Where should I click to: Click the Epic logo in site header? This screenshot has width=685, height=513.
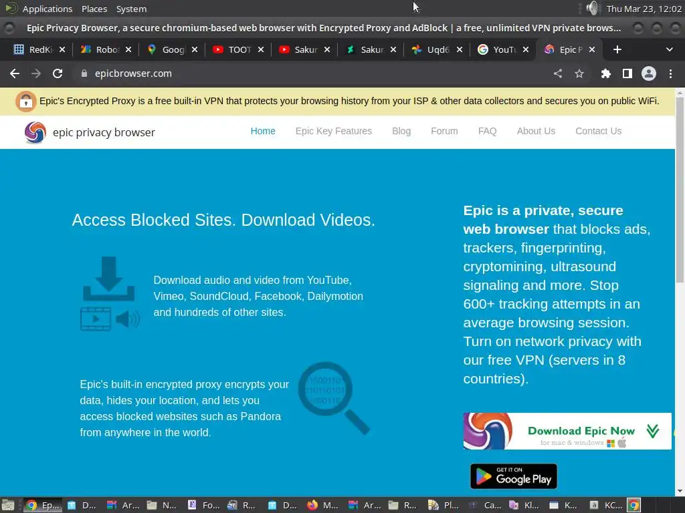coord(35,132)
